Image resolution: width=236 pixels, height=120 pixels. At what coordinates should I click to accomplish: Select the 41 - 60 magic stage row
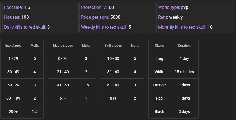click(71, 85)
